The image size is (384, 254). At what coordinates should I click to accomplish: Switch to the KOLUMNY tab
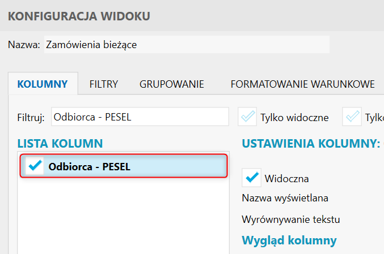(43, 84)
